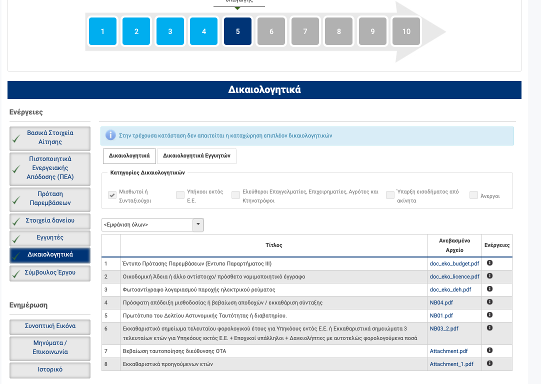Toggle Υπήκοοι εκτός Ε.Ε. checkbox
The image size is (541, 384).
click(180, 195)
